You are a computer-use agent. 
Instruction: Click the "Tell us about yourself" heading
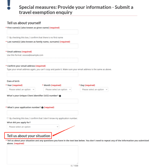click(x=24, y=23)
